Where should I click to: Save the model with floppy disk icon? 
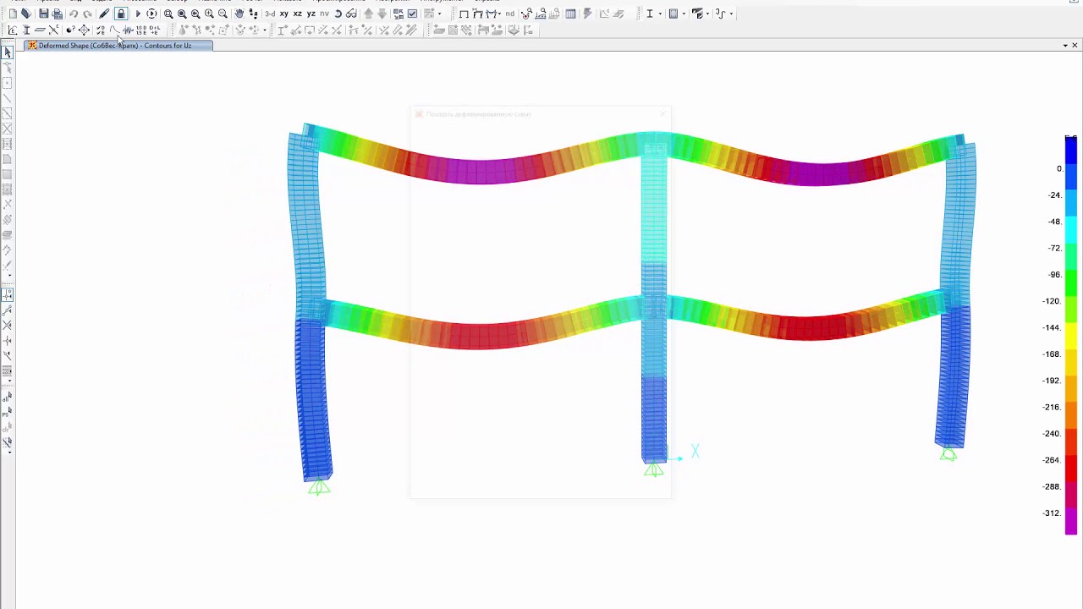[x=43, y=14]
